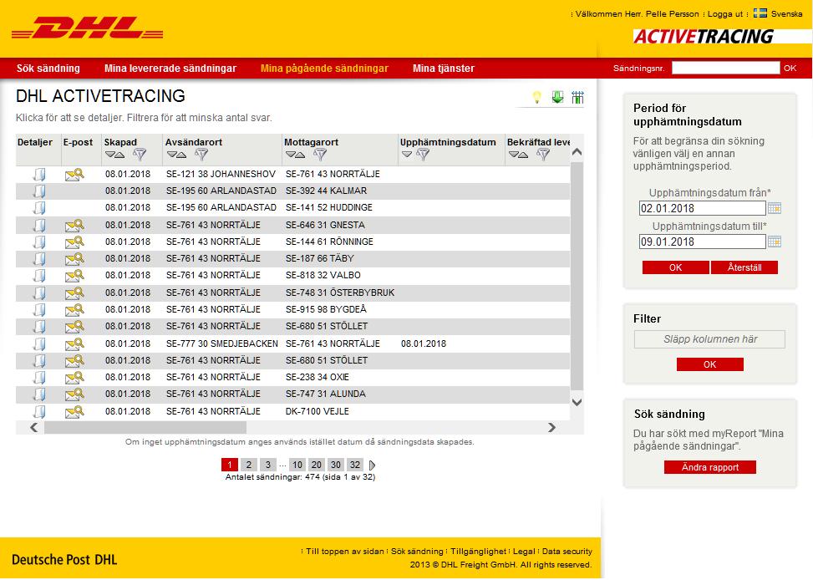Sort Upphämtningsdatum column with its arrow

(406, 155)
